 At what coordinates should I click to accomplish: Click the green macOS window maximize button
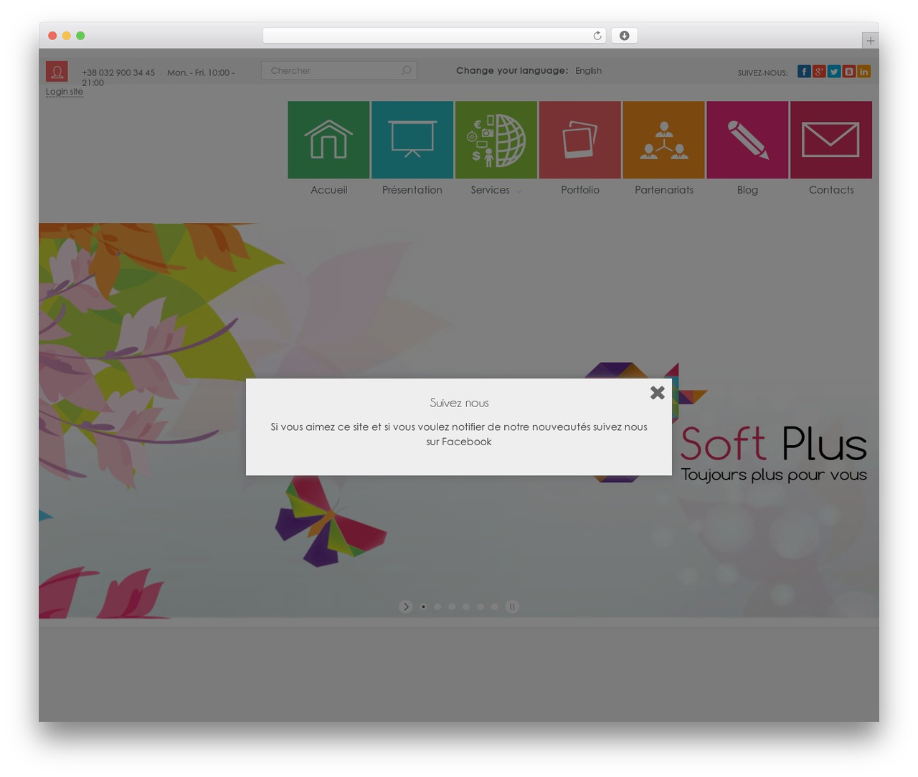point(80,36)
